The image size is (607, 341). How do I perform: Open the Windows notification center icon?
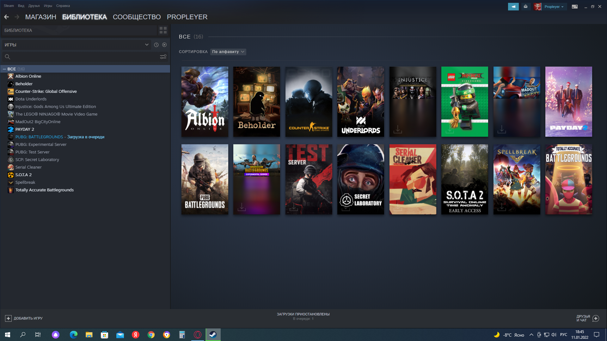[x=597, y=335]
